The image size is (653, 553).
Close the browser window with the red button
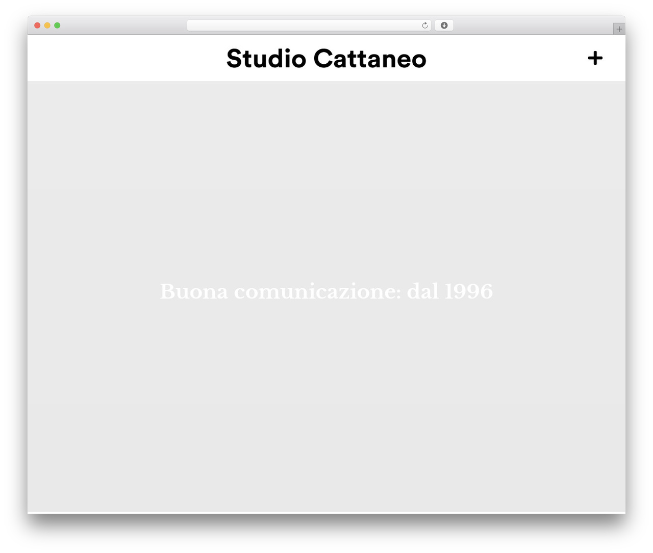pyautogui.click(x=37, y=26)
